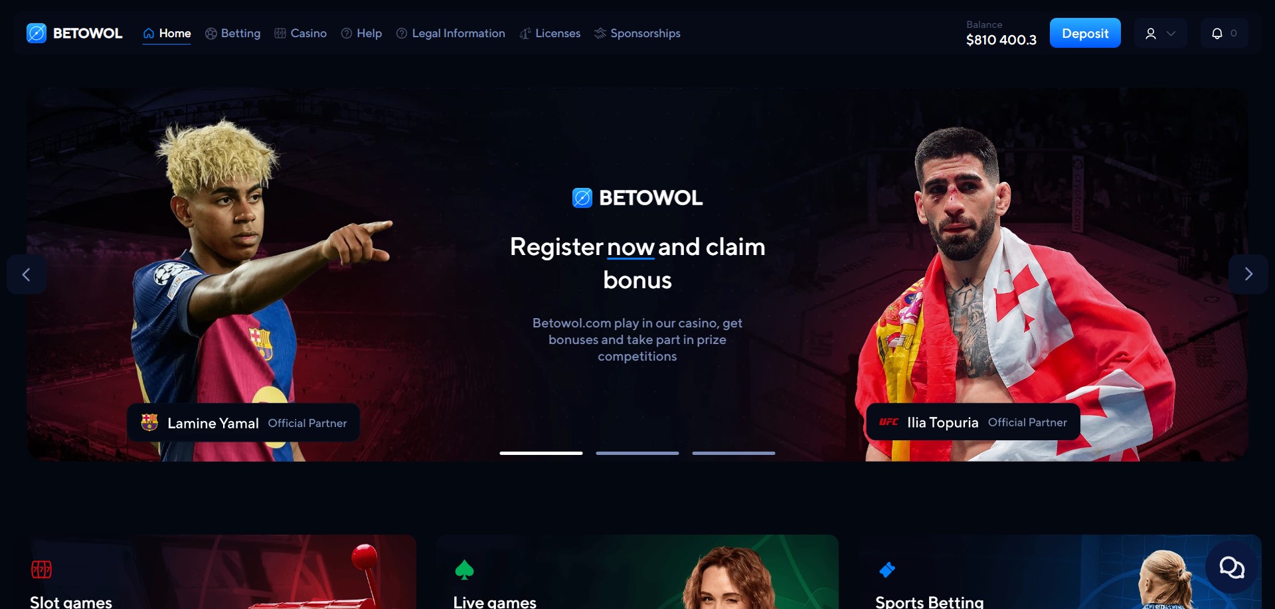The height and width of the screenshot is (609, 1275).
Task: Click the FC Barcelona crest badge
Action: coord(149,422)
